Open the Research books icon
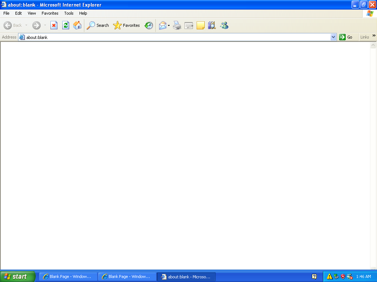The height and width of the screenshot is (282, 377). point(212,25)
